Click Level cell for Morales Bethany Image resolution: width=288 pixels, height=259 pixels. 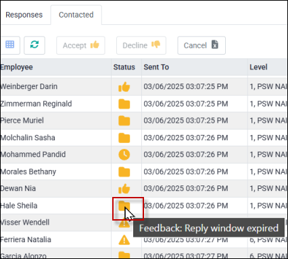268,172
